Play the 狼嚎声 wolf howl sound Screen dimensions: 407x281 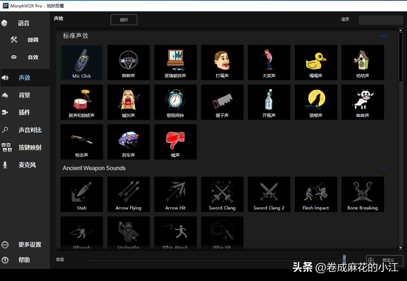316,102
